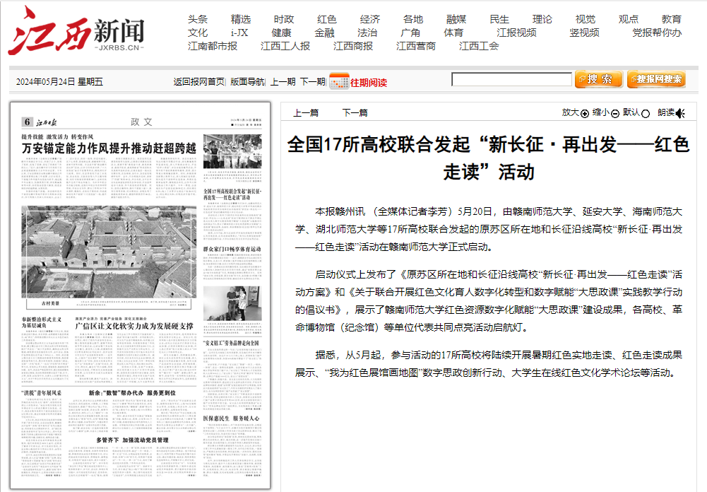Go to previous issue 上一期

[283, 82]
